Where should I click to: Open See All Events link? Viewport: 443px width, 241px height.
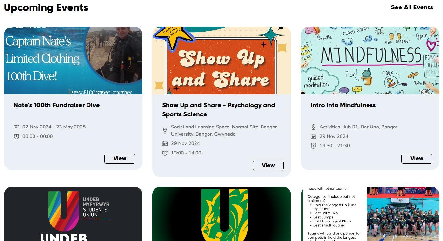(x=412, y=7)
